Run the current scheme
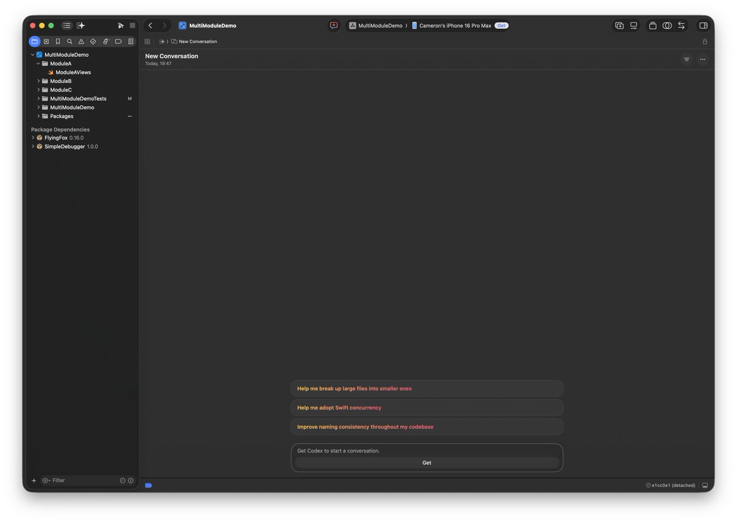 pos(120,26)
